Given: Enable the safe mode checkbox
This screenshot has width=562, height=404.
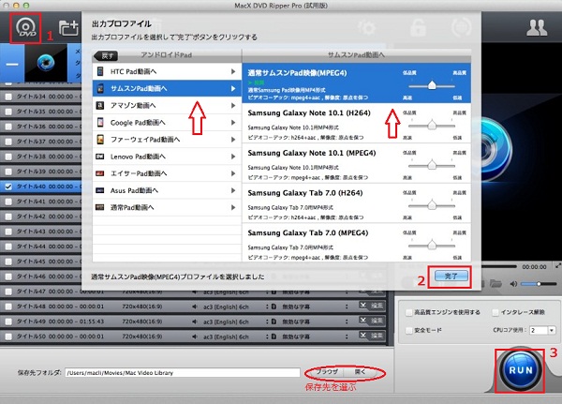Looking at the screenshot, I should [x=408, y=330].
